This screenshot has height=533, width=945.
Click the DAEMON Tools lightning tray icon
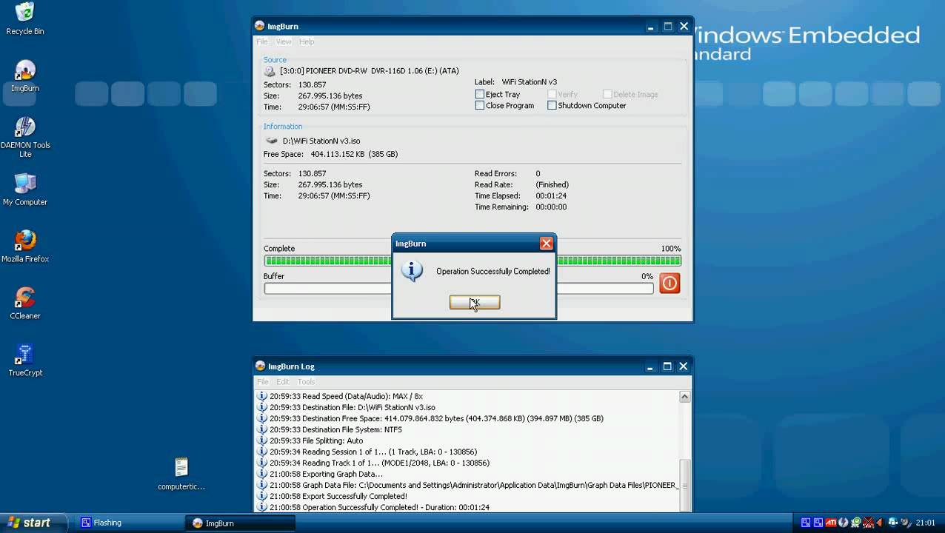[x=844, y=523]
